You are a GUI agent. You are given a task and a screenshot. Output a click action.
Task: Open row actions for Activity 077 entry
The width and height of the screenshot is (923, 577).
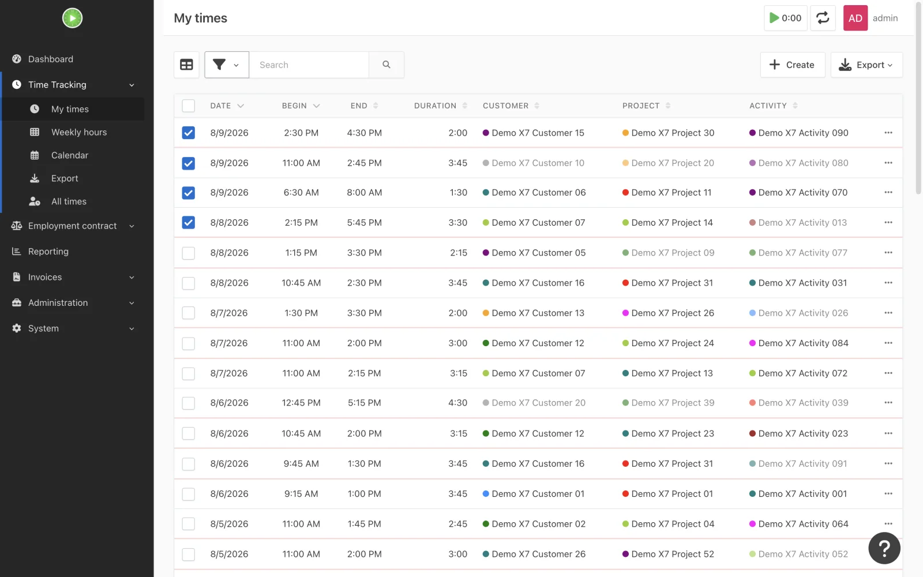tap(888, 253)
